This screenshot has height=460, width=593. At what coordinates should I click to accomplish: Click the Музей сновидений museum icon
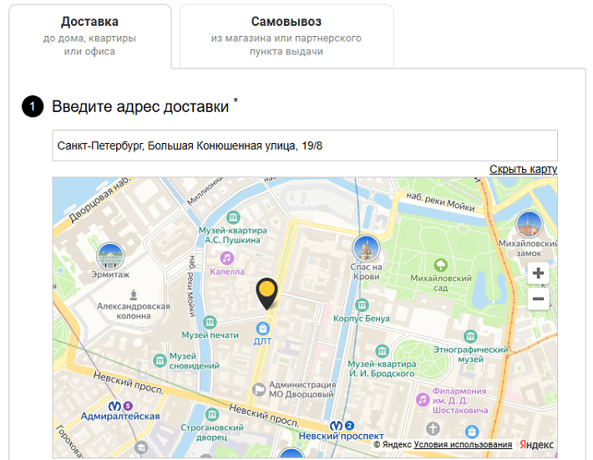[160, 360]
